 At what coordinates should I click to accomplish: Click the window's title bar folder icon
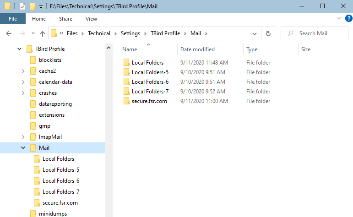pos(7,6)
